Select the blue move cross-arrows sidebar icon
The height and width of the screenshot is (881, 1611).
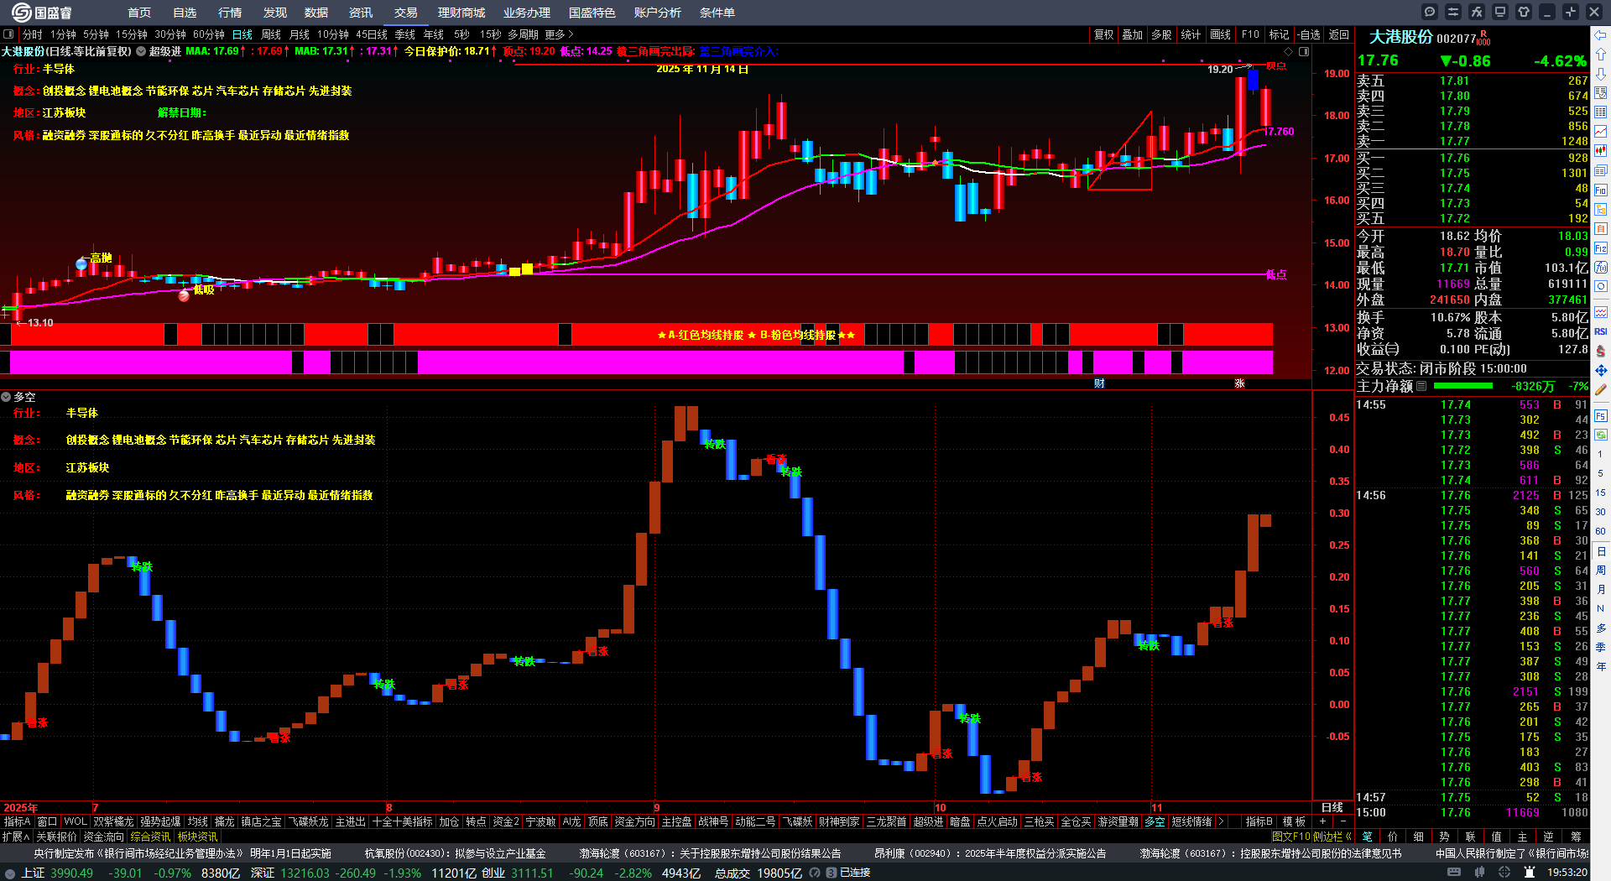(x=1601, y=370)
